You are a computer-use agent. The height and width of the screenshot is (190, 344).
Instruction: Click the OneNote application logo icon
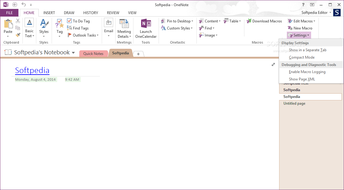pyautogui.click(x=6, y=5)
